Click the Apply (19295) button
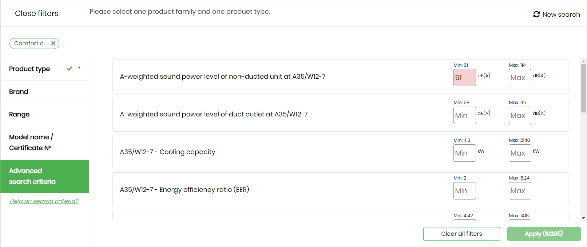Viewport: 587px width, 247px height. click(544, 234)
